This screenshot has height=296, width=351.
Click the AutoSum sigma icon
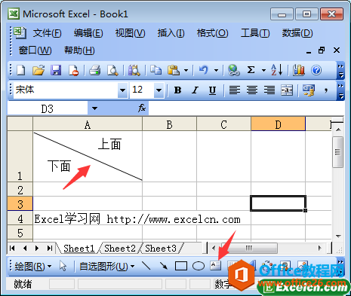click(251, 70)
